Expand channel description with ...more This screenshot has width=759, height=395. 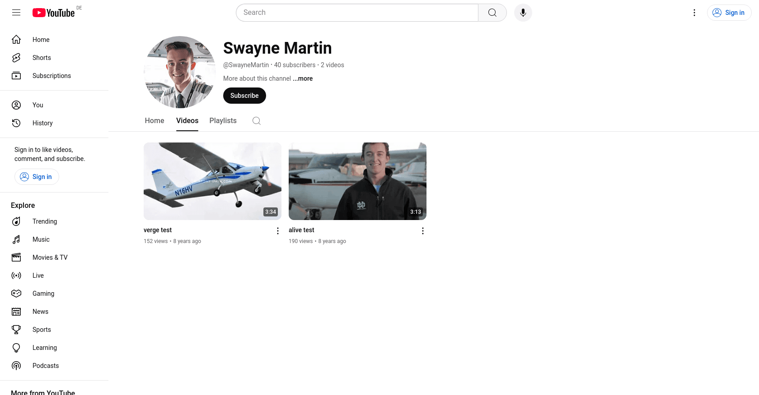click(303, 78)
